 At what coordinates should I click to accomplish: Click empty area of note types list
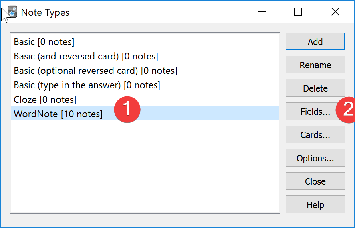[x=145, y=167]
